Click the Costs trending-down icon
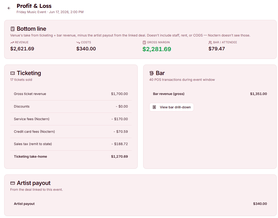 click(x=78, y=42)
